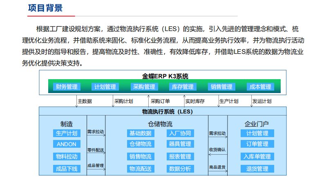Screen dimensions: 324x182
Task: Select the 物流配送 box
Action: click(141, 169)
